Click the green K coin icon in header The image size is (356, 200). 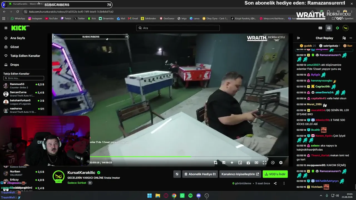point(337,28)
